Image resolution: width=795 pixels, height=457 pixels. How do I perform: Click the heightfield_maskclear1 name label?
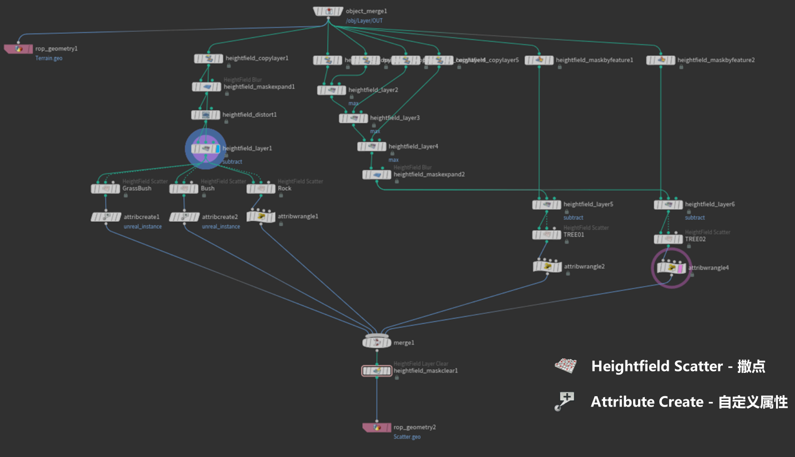point(426,371)
